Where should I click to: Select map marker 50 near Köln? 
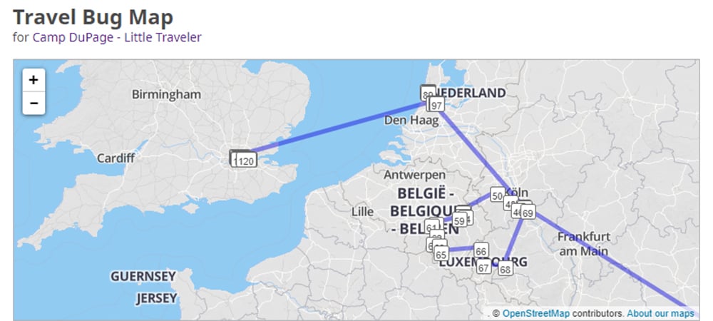pos(498,195)
